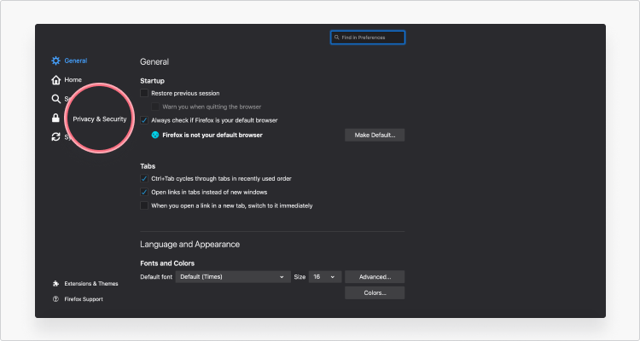Screen dimensions: 640x341
Task: Open the Default font dropdown
Action: pyautogui.click(x=233, y=277)
